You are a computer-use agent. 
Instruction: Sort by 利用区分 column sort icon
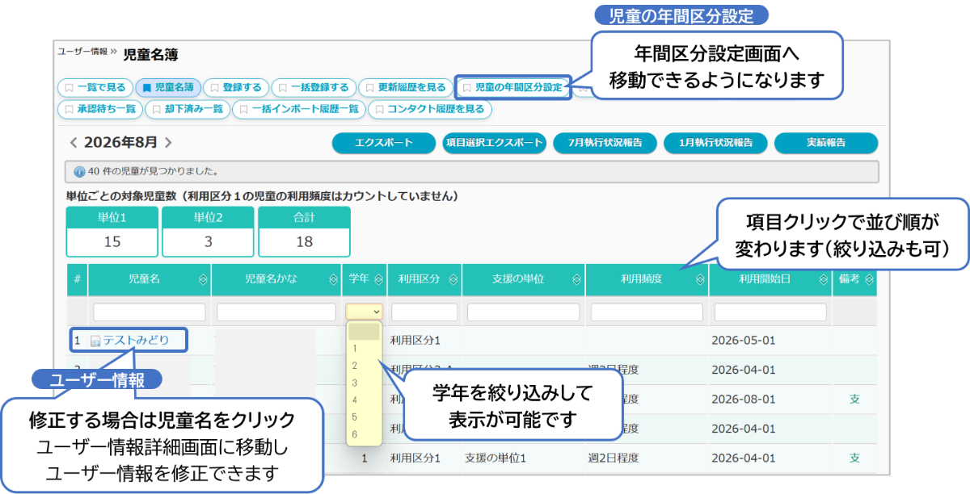pyautogui.click(x=453, y=279)
